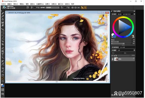Open the 色彩与图层 panel header menu

[x=134, y=11]
